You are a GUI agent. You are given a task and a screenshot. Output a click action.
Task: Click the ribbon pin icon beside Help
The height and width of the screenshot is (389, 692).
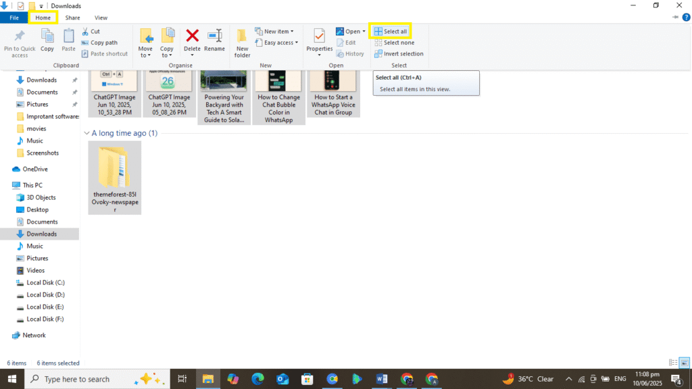pyautogui.click(x=675, y=17)
